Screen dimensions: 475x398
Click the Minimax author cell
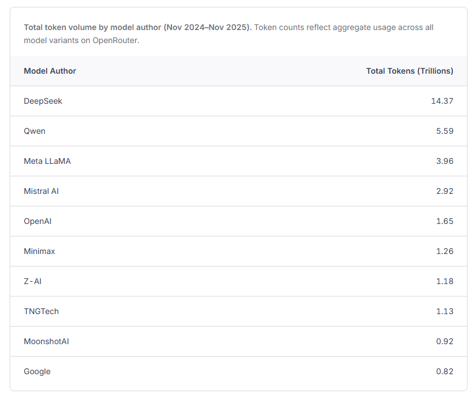tap(39, 251)
